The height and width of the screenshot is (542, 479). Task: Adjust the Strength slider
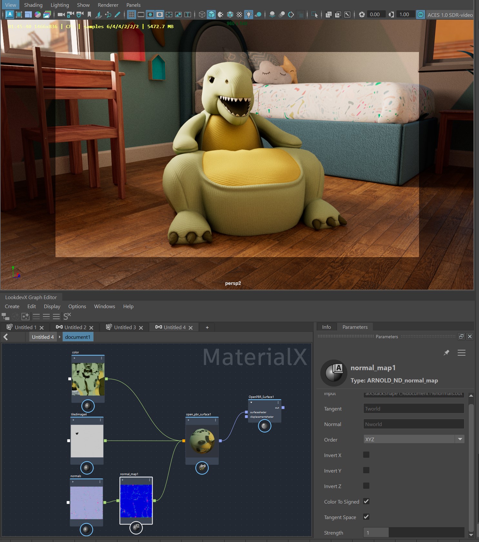tap(414, 532)
